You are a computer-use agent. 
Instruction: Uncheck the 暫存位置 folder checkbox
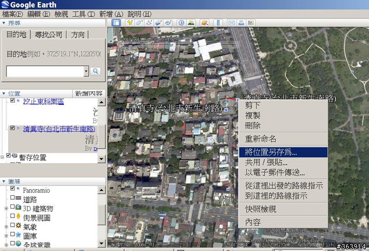pyautogui.click(x=9, y=155)
